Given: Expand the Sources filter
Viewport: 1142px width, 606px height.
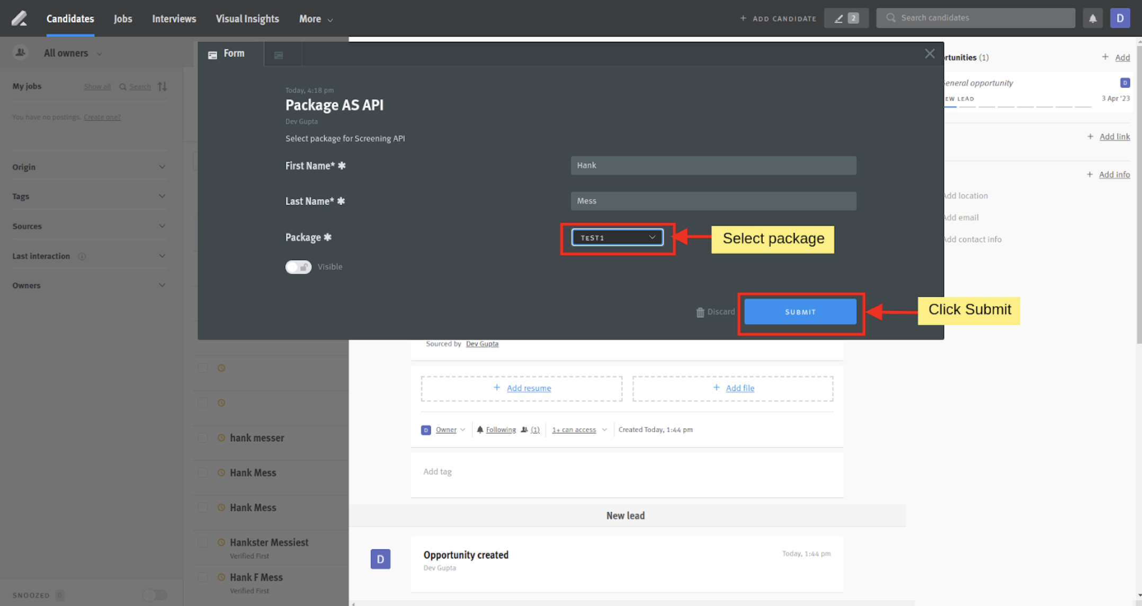Looking at the screenshot, I should tap(89, 226).
